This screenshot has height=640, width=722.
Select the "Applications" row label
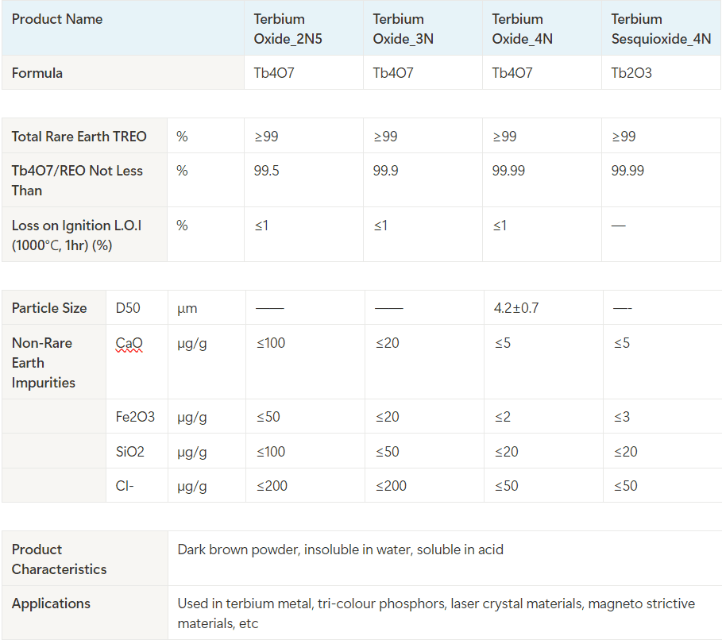click(51, 603)
